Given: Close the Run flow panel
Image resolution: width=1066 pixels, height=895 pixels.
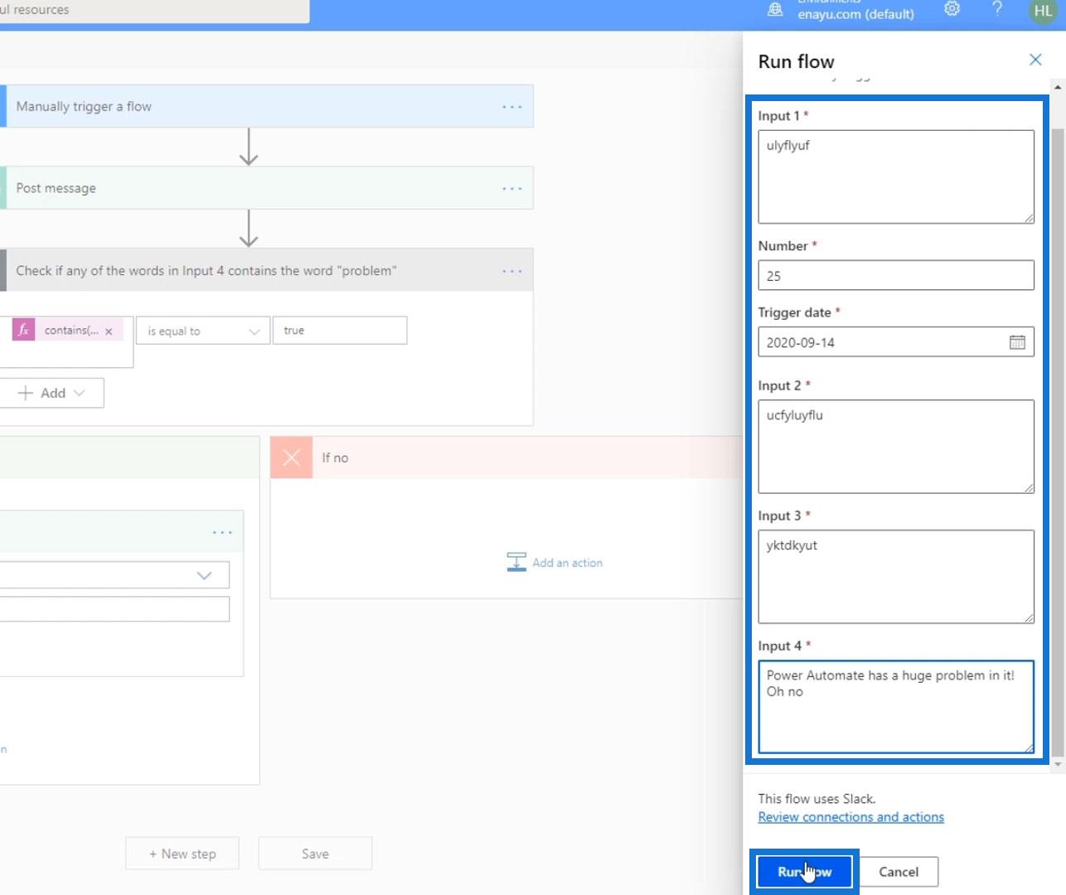Looking at the screenshot, I should (x=1035, y=60).
